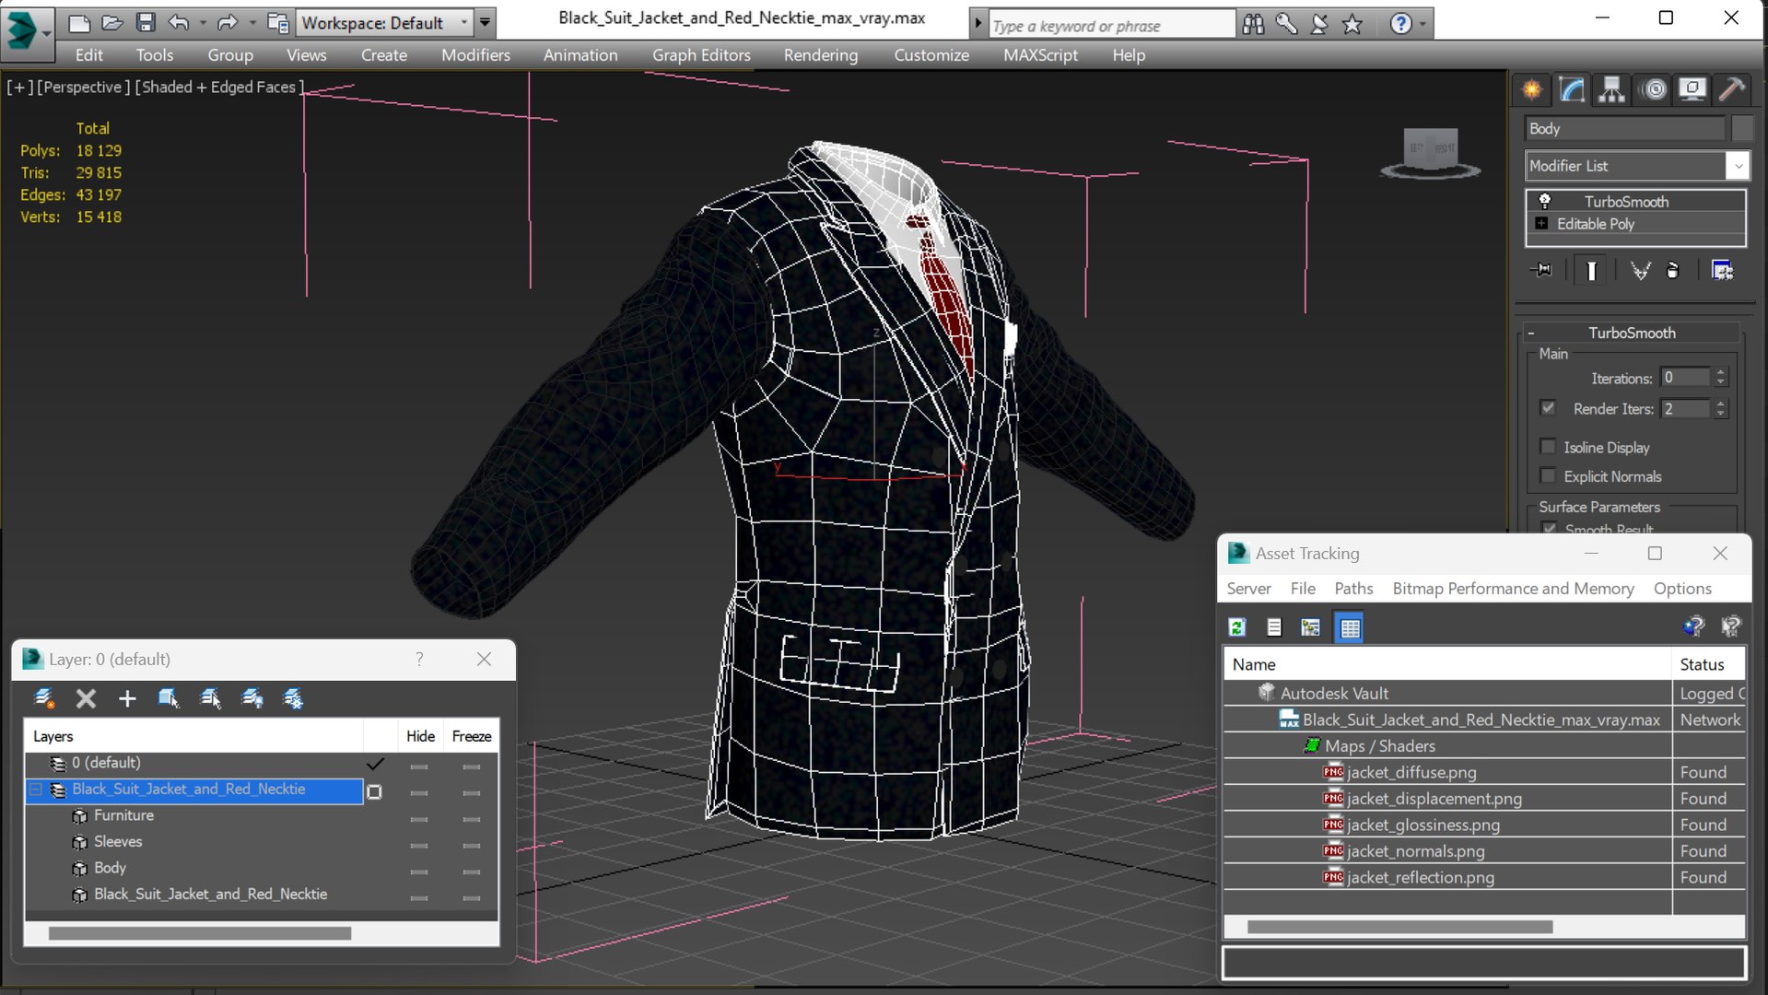Enable the Isoline Display checkbox
The width and height of the screenshot is (1768, 995).
pos(1548,447)
